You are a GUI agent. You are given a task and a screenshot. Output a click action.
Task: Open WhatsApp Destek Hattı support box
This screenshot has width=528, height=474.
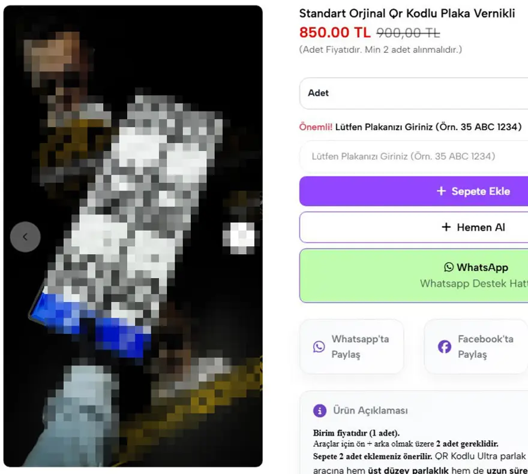[413, 276]
